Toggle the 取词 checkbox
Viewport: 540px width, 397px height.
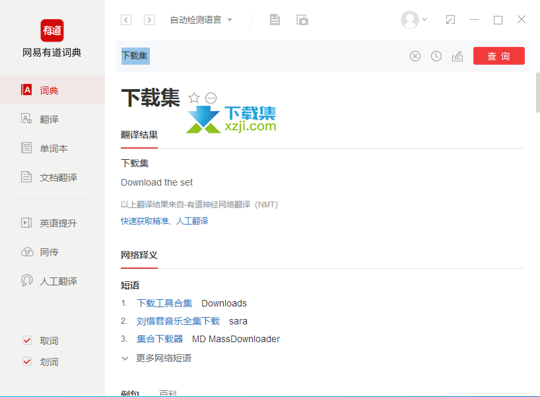(27, 340)
